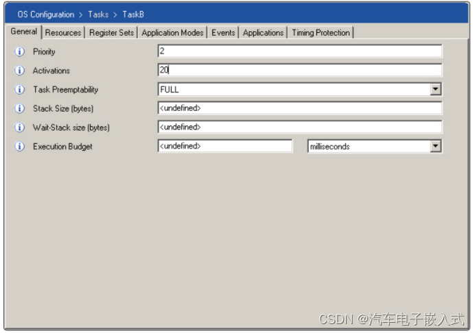Expand the Task Preemptability dropdown arrow
The height and width of the screenshot is (333, 475).
click(435, 89)
